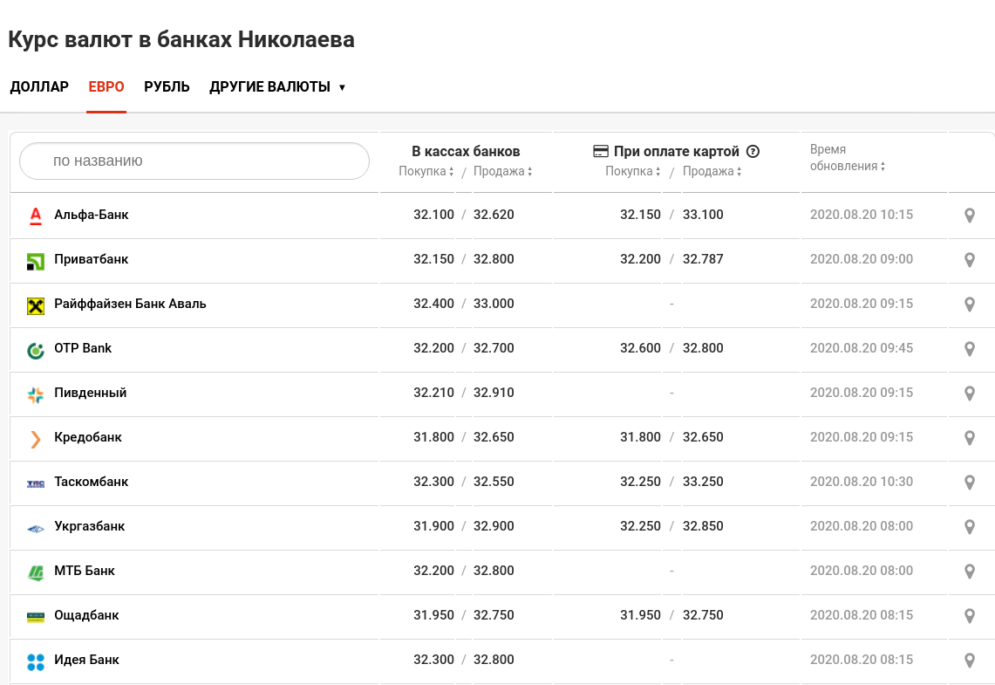
Task: Click the Таскомбанк logo icon
Action: pyautogui.click(x=36, y=483)
